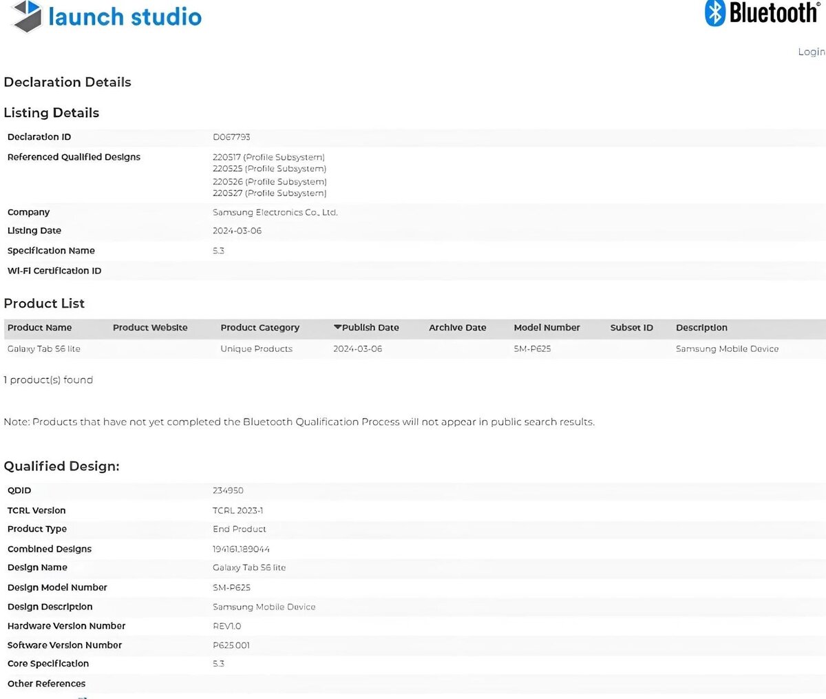Image resolution: width=826 pixels, height=699 pixels.
Task: Sort table by Model Number header
Action: (x=547, y=328)
